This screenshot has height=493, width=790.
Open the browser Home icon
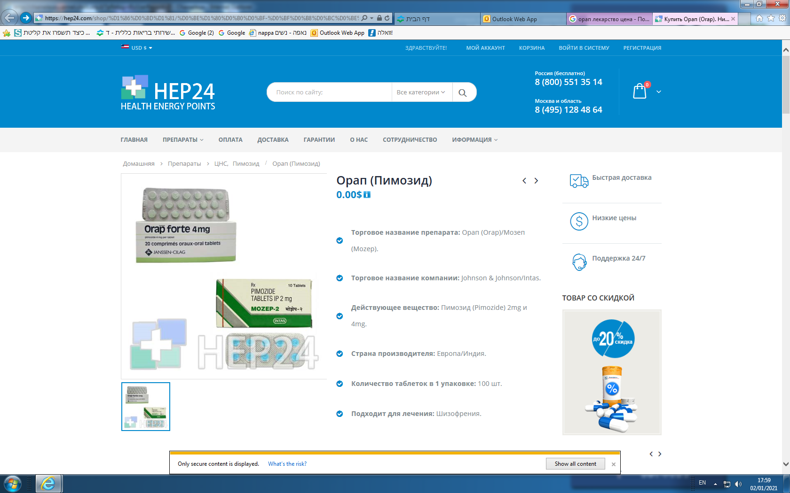[759, 18]
